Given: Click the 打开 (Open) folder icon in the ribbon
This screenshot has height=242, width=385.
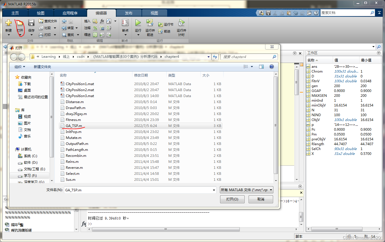Looking at the screenshot, I should [20, 23].
